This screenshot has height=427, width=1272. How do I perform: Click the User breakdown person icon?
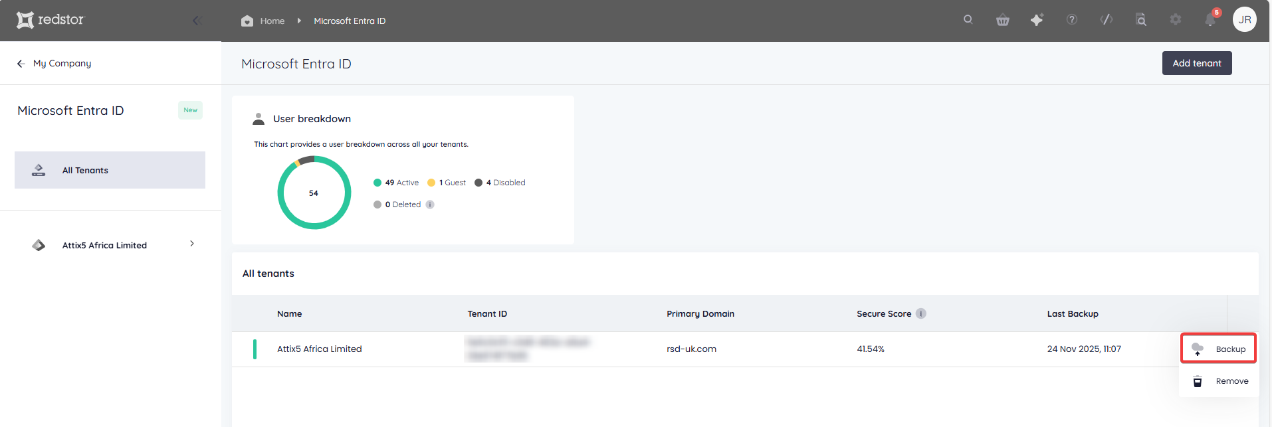coord(259,119)
